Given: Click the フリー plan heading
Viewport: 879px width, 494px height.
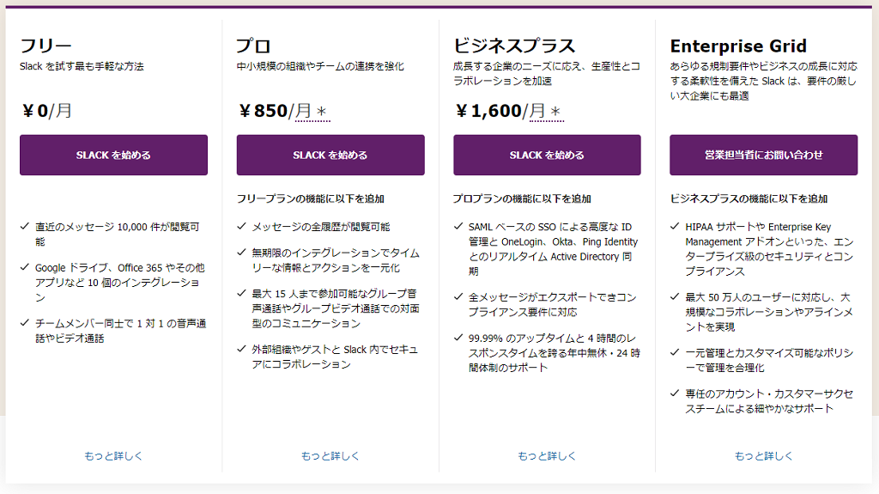Looking at the screenshot, I should (45, 46).
